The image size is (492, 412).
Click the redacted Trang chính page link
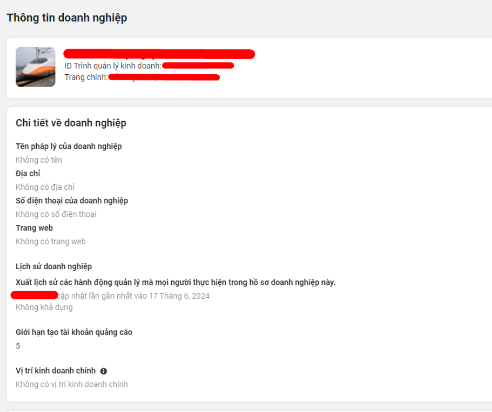click(164, 77)
